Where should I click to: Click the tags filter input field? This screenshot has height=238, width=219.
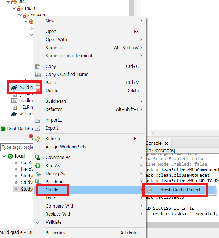click(17, 147)
